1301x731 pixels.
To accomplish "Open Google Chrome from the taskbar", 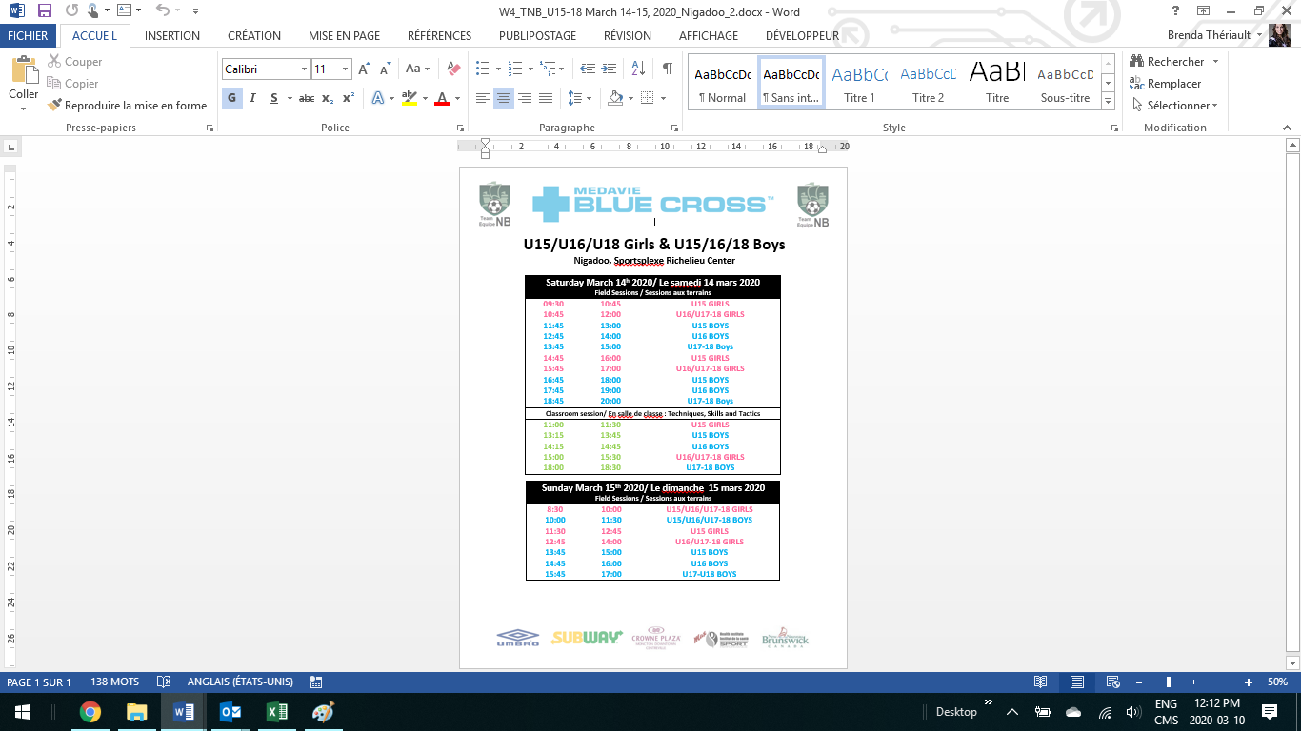I will (90, 712).
